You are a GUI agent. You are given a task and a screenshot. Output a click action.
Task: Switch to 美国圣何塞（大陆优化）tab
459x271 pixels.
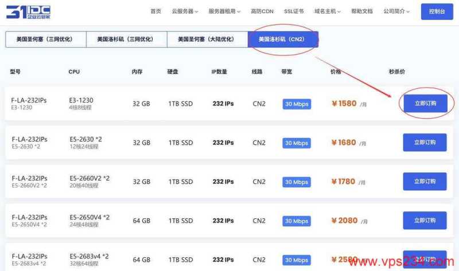click(207, 40)
